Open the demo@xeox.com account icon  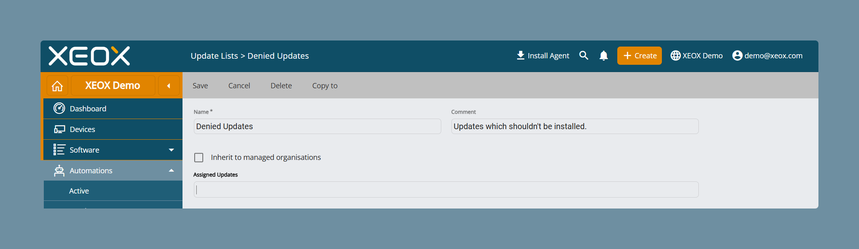point(737,55)
